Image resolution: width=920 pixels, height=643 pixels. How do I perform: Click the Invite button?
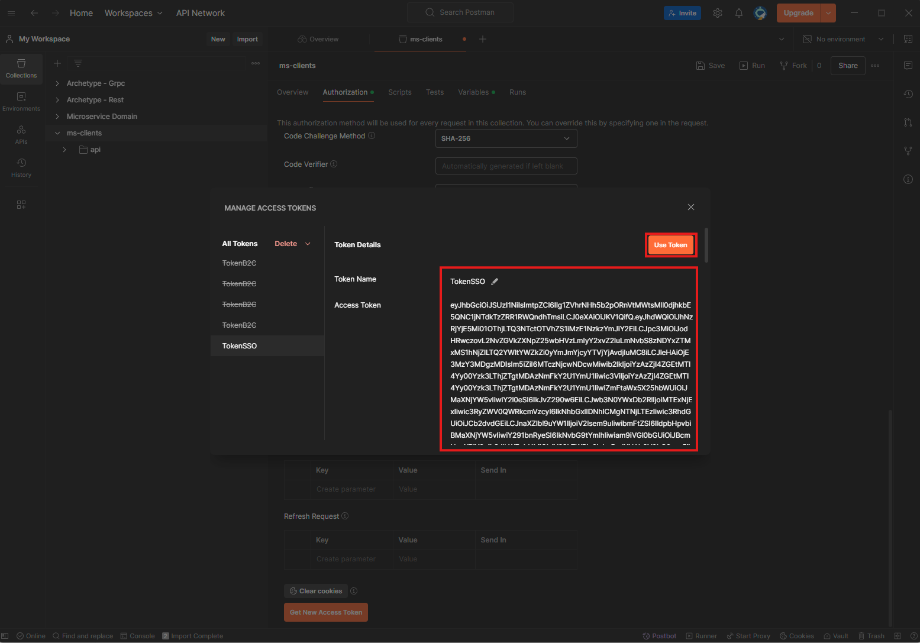pyautogui.click(x=682, y=13)
